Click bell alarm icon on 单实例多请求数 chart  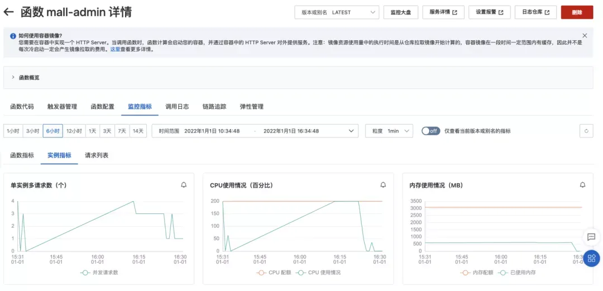pyautogui.click(x=184, y=185)
